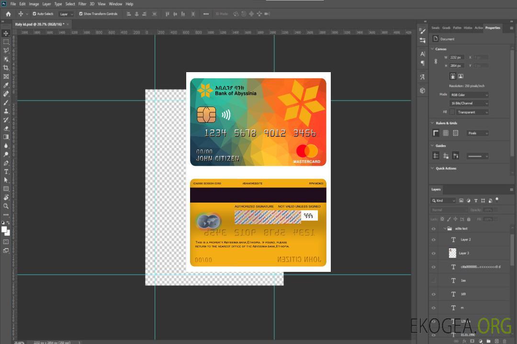Set canvas to landscape orientation
517x344 pixels.
tap(461, 76)
